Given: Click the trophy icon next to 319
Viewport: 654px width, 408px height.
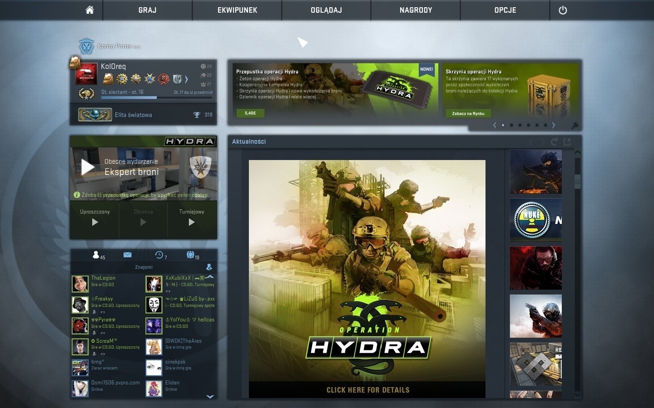Looking at the screenshot, I should pyautogui.click(x=197, y=115).
